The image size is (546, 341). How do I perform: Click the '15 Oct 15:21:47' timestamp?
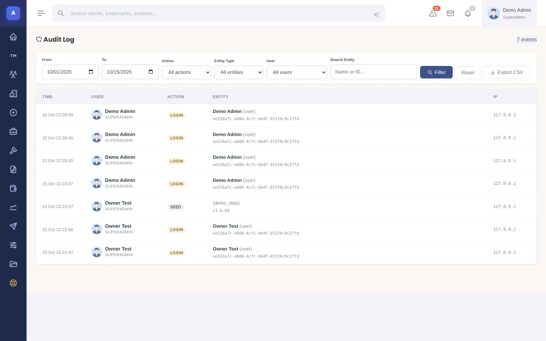tap(58, 253)
